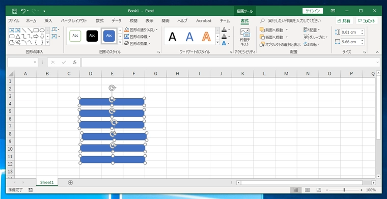Select the vertical text box shape
This screenshot has height=199, width=387.
click(x=18, y=31)
